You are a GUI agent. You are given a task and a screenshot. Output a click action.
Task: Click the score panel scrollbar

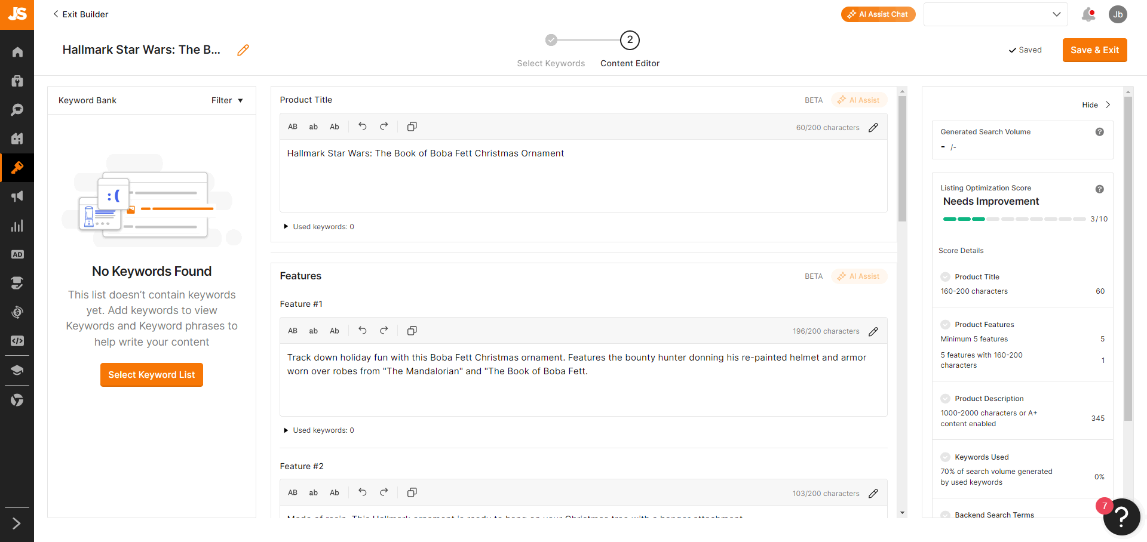tap(1128, 258)
